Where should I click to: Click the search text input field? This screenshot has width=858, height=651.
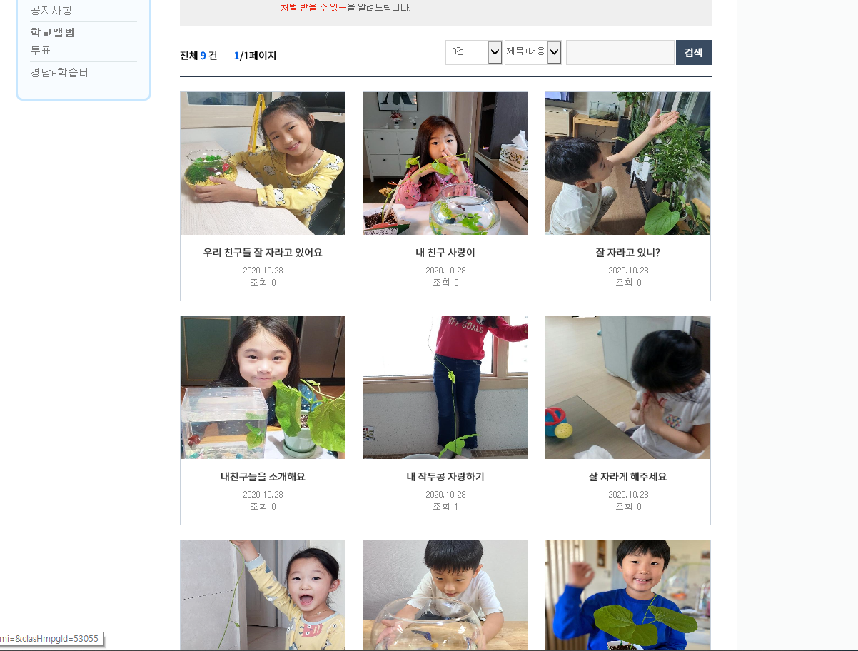pyautogui.click(x=620, y=52)
